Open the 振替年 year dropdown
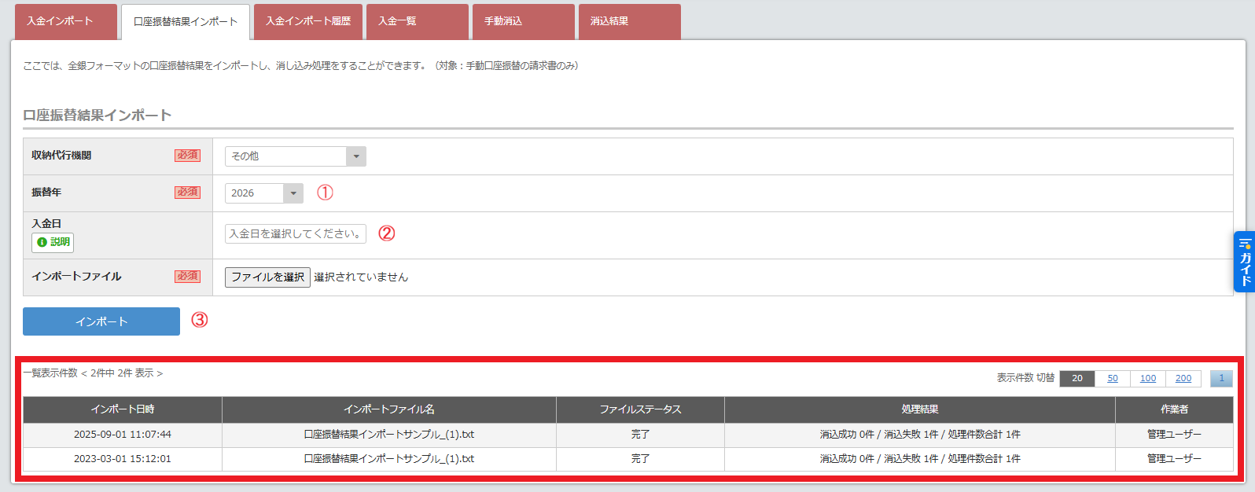 pyautogui.click(x=293, y=193)
